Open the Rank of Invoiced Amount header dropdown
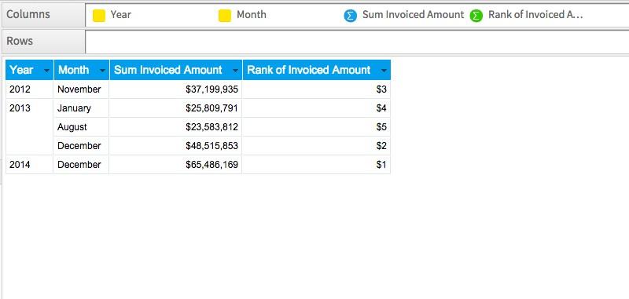The height and width of the screenshot is (299, 629). point(384,71)
